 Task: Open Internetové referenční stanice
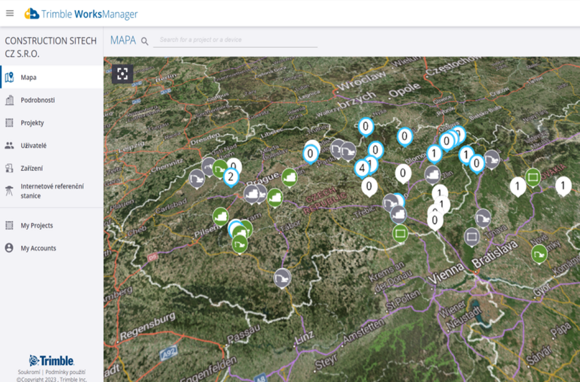click(52, 191)
